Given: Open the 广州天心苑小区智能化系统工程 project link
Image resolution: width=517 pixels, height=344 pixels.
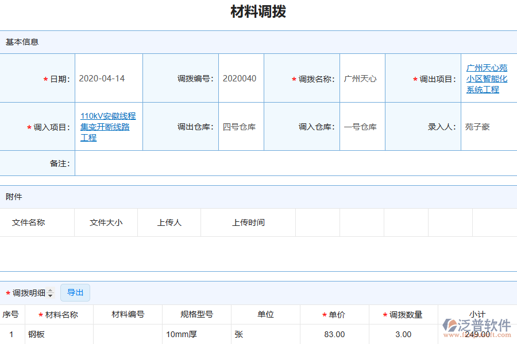Looking at the screenshot, I should [487, 78].
